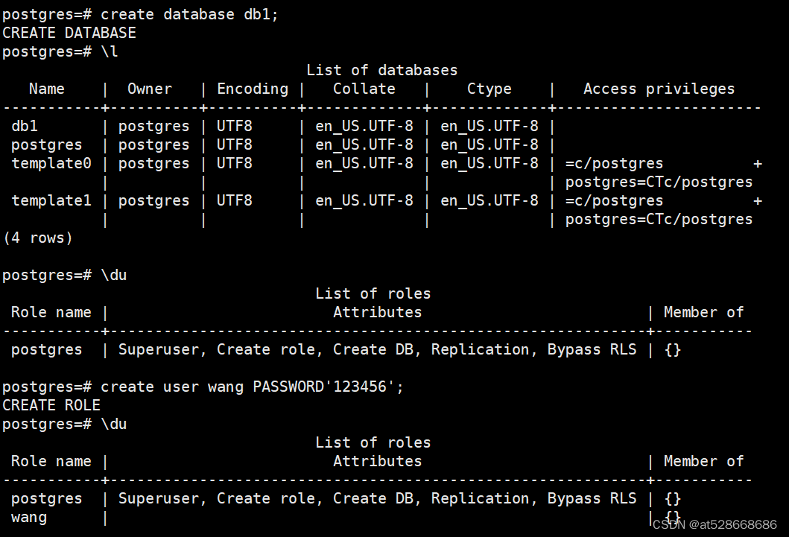Image resolution: width=789 pixels, height=537 pixels.
Task: Select the 'Access privileges' column header
Action: 659,89
